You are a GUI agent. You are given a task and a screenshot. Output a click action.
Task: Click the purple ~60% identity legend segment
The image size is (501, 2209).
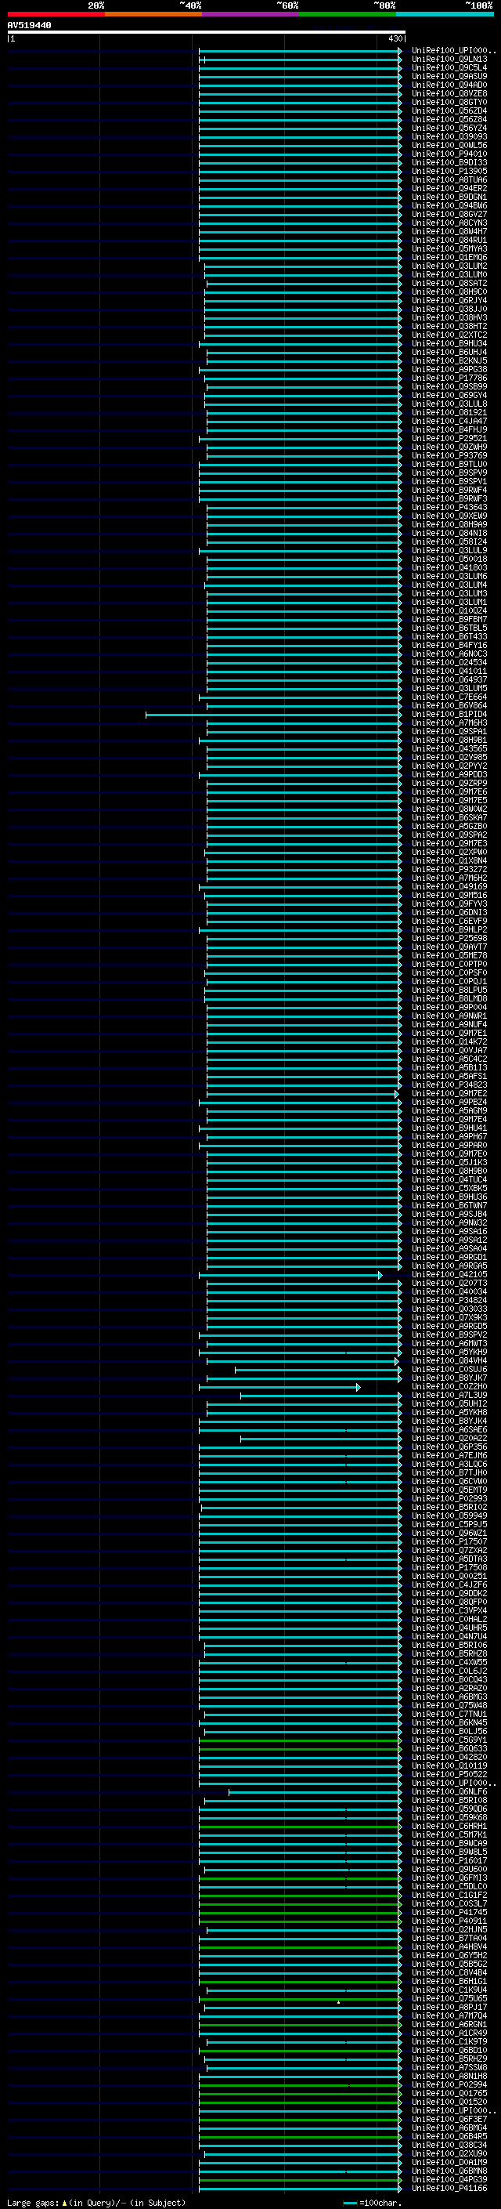pos(251,15)
